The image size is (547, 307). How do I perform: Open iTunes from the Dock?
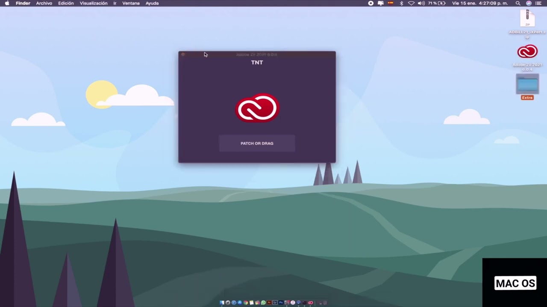(293, 303)
